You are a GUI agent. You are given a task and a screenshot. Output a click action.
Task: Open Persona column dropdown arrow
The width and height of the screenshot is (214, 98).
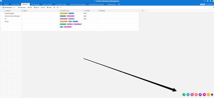pyautogui.click(x=21, y=11)
